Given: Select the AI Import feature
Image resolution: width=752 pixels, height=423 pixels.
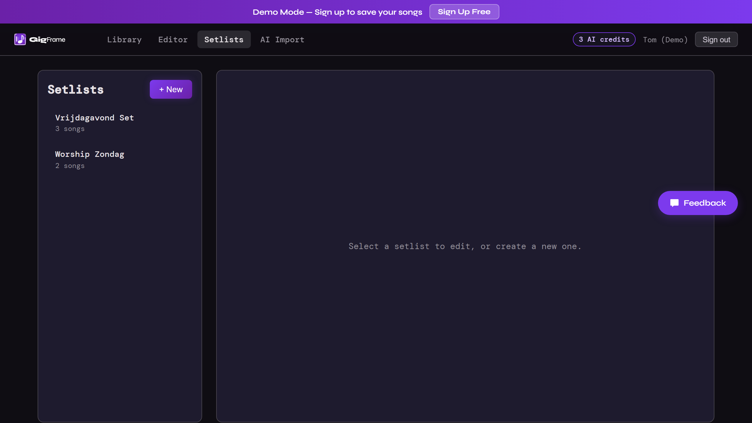Looking at the screenshot, I should click(x=282, y=39).
